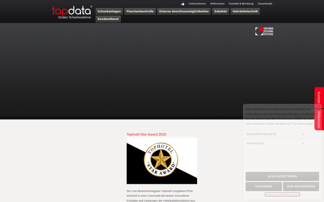324x202 pixels.
Task: Click the Tophotel Star Award image
Action: point(162,161)
